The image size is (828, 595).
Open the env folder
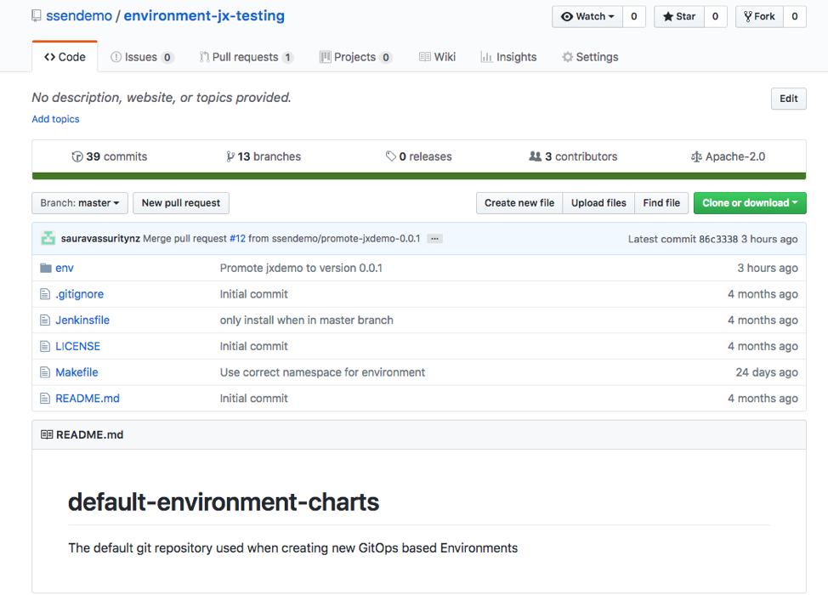tap(65, 269)
